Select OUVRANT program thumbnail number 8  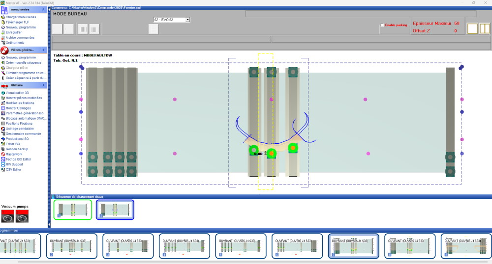tap(410, 246)
